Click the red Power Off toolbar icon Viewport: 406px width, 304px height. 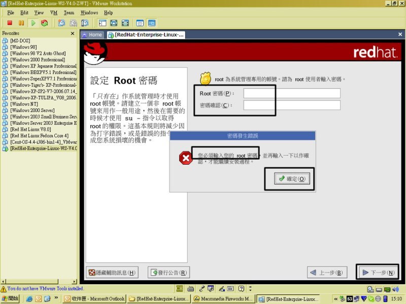(10, 23)
